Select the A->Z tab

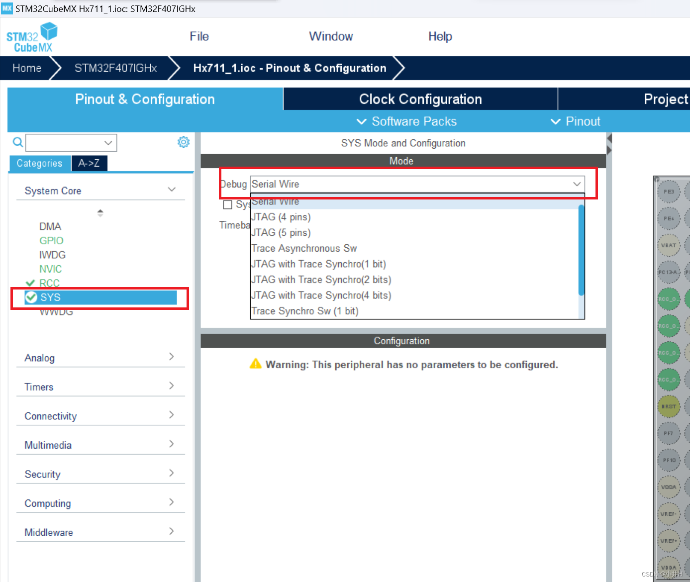click(x=89, y=163)
